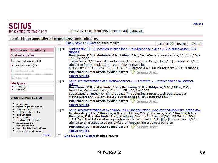The width and height of the screenshot is (218, 163).
Task: Toggle the top select-all results checkbox
Action: [59, 43]
